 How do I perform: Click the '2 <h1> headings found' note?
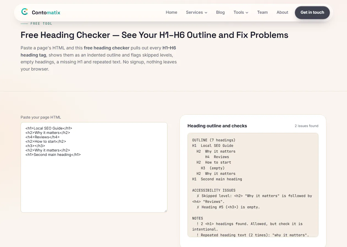click(247, 227)
